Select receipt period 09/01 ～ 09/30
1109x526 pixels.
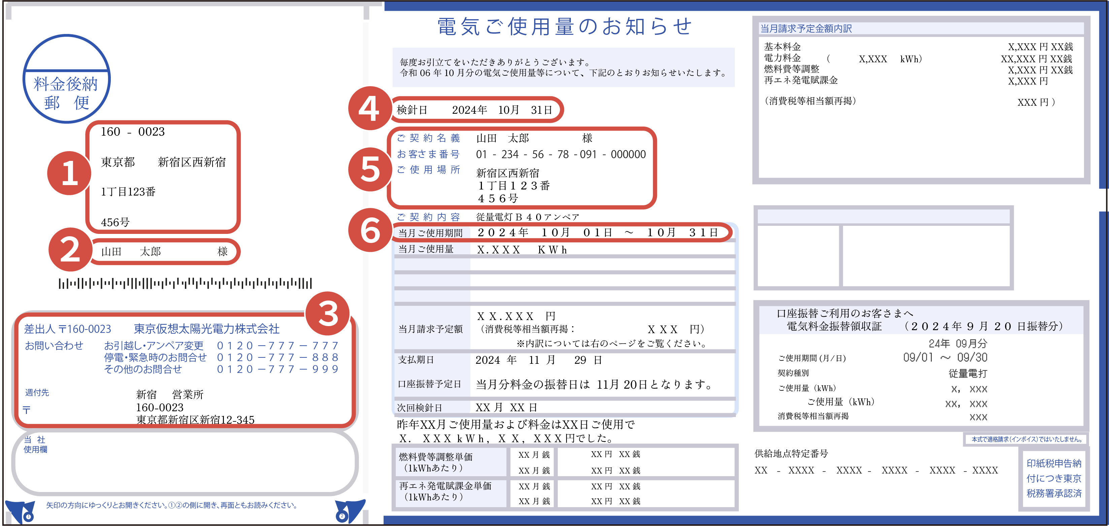[x=945, y=357]
